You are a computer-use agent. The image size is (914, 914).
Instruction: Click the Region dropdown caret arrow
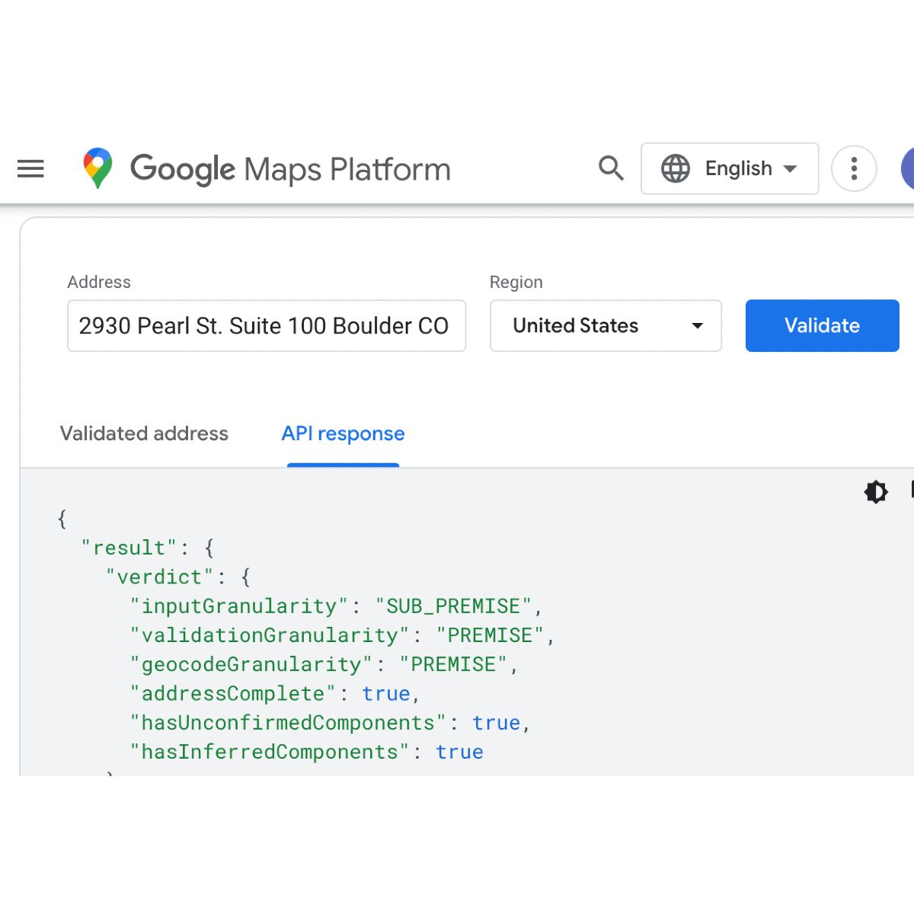click(697, 326)
